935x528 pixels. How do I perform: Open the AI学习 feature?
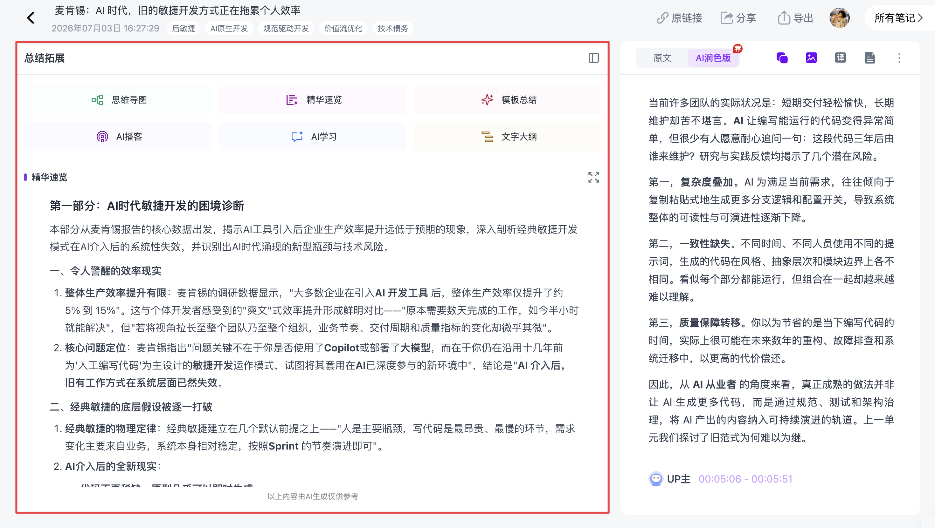click(313, 137)
